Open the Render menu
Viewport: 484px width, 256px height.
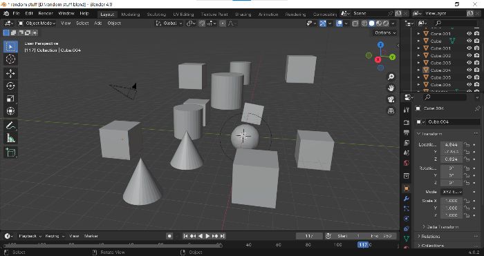[46, 14]
